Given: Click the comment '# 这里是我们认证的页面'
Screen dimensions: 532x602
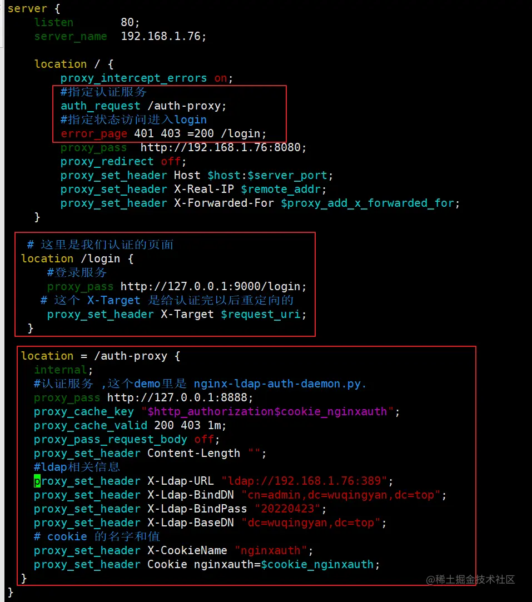Looking at the screenshot, I should 100,245.
